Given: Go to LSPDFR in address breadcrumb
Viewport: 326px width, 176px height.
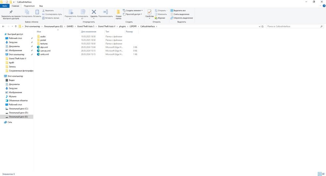Looking at the screenshot, I should point(133,26).
